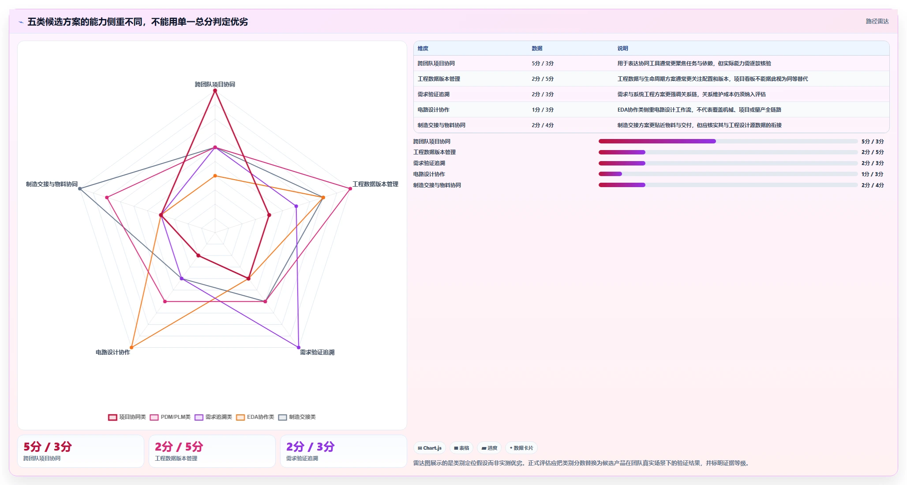Open the 2分 / 3分 需求验证追溯 stat card

pyautogui.click(x=344, y=451)
